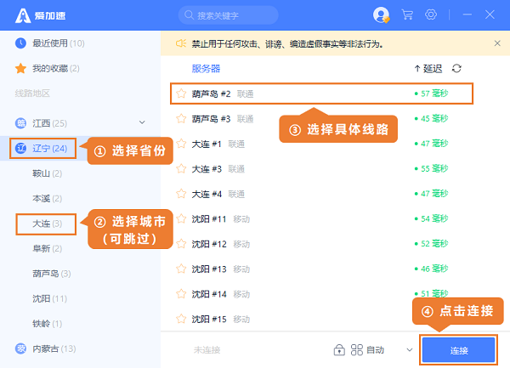Viewport: 510px width, 368px height.
Task: Open the user account avatar icon
Action: (x=381, y=14)
